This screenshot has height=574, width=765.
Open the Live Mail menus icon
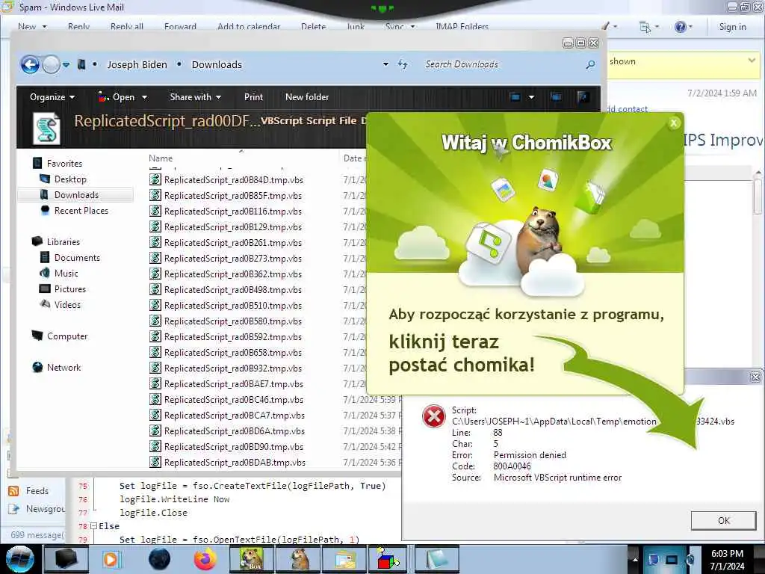click(x=648, y=27)
